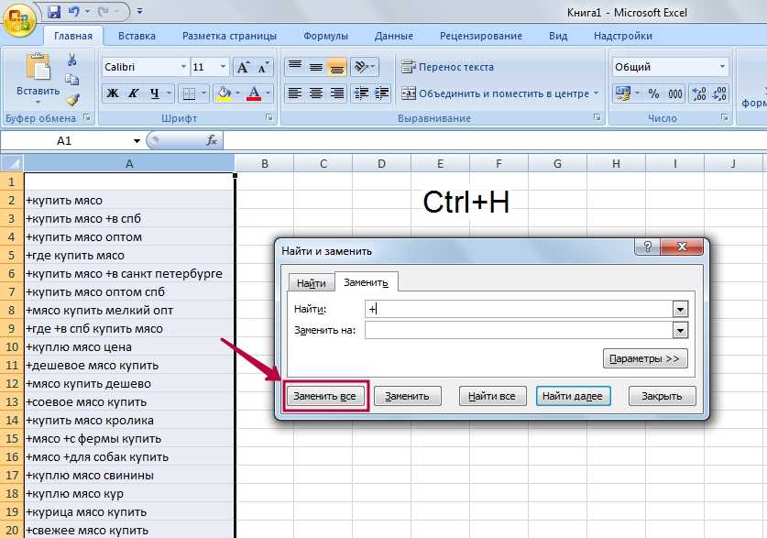This screenshot has width=767, height=538.
Task: Apply accounting number format icon
Action: coord(623,93)
